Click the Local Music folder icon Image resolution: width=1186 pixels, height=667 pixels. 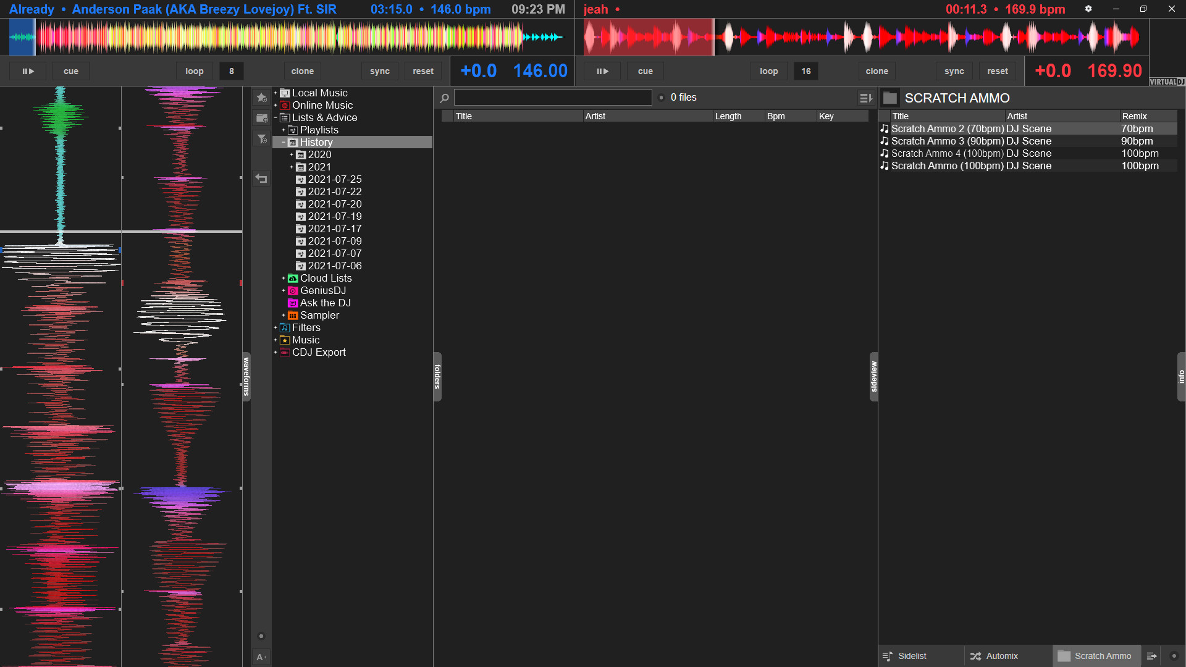coord(285,93)
